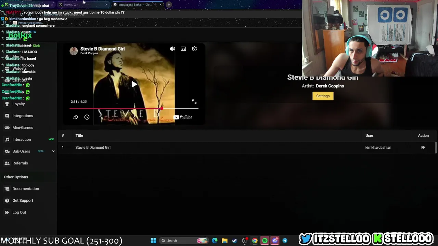Seek on the red video progress bar

134,109
